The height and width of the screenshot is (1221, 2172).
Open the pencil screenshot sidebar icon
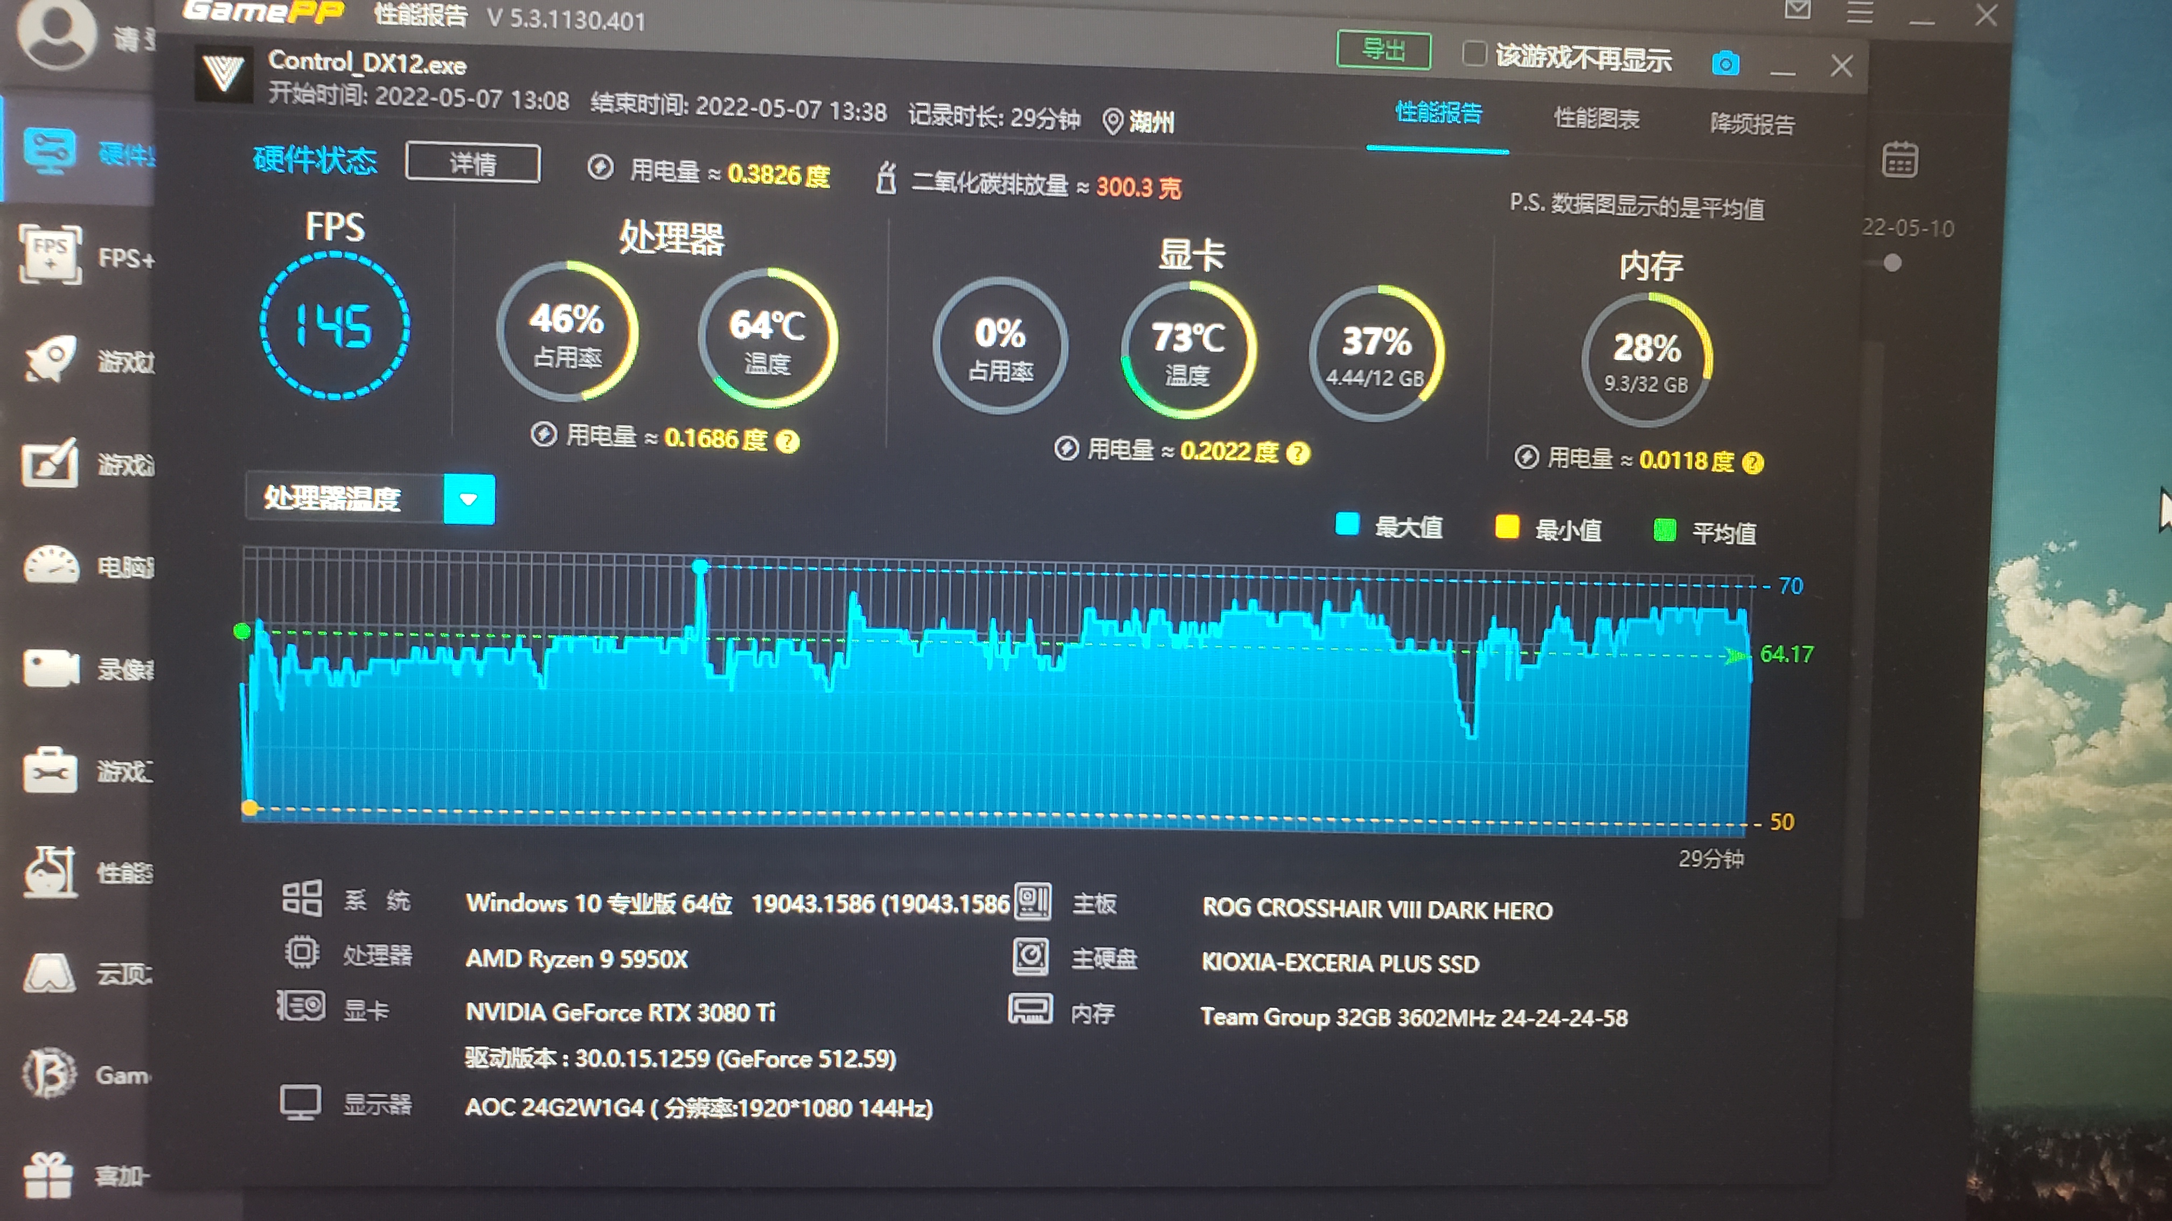(50, 462)
